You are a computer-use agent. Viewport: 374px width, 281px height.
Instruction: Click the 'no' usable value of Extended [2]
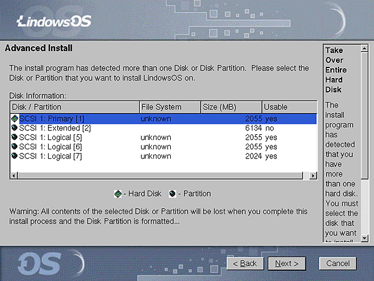tap(270, 128)
